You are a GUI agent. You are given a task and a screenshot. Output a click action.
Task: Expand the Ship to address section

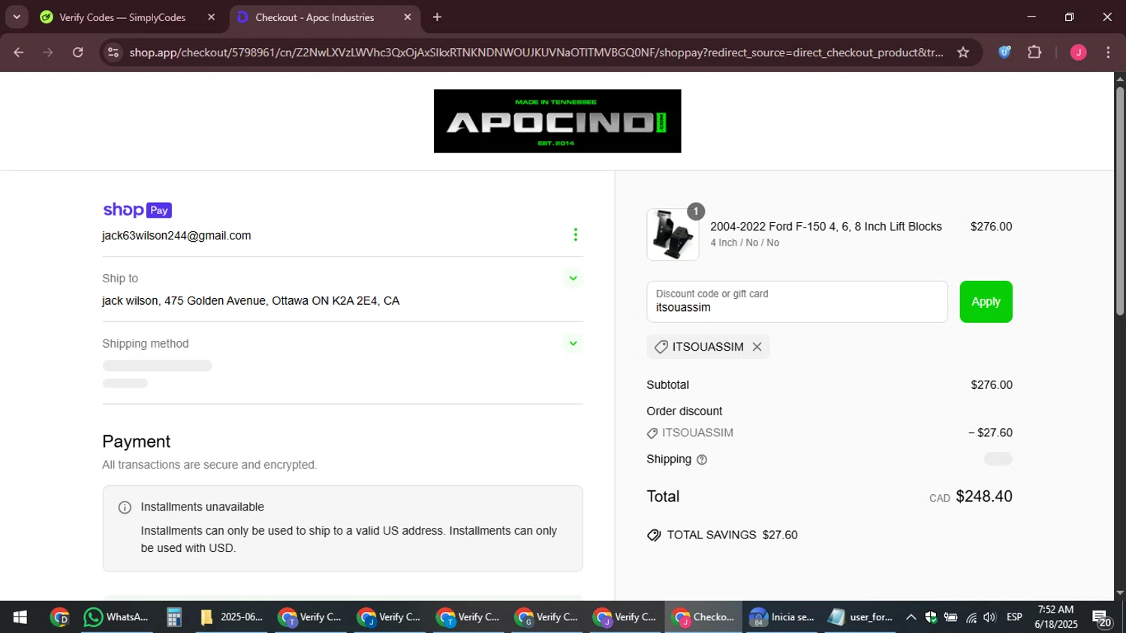point(573,279)
